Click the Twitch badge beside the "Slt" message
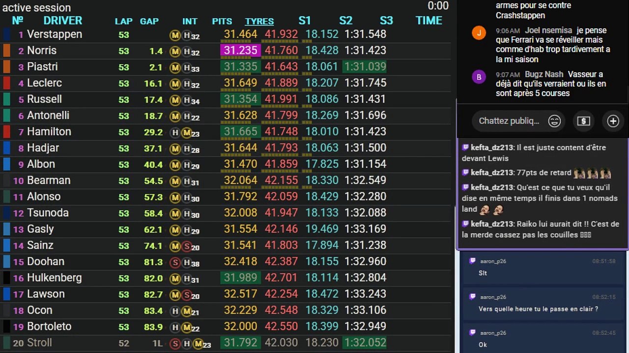 point(472,261)
